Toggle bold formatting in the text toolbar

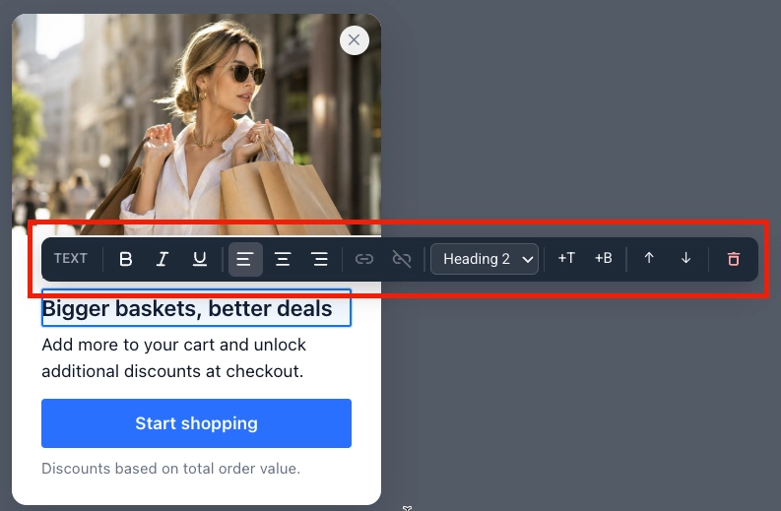pyautogui.click(x=125, y=259)
